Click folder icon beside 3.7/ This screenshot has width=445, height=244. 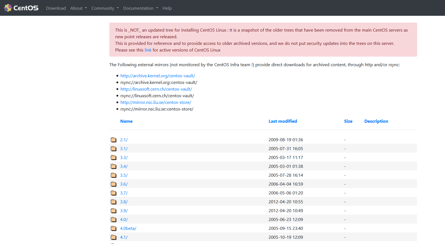(114, 193)
